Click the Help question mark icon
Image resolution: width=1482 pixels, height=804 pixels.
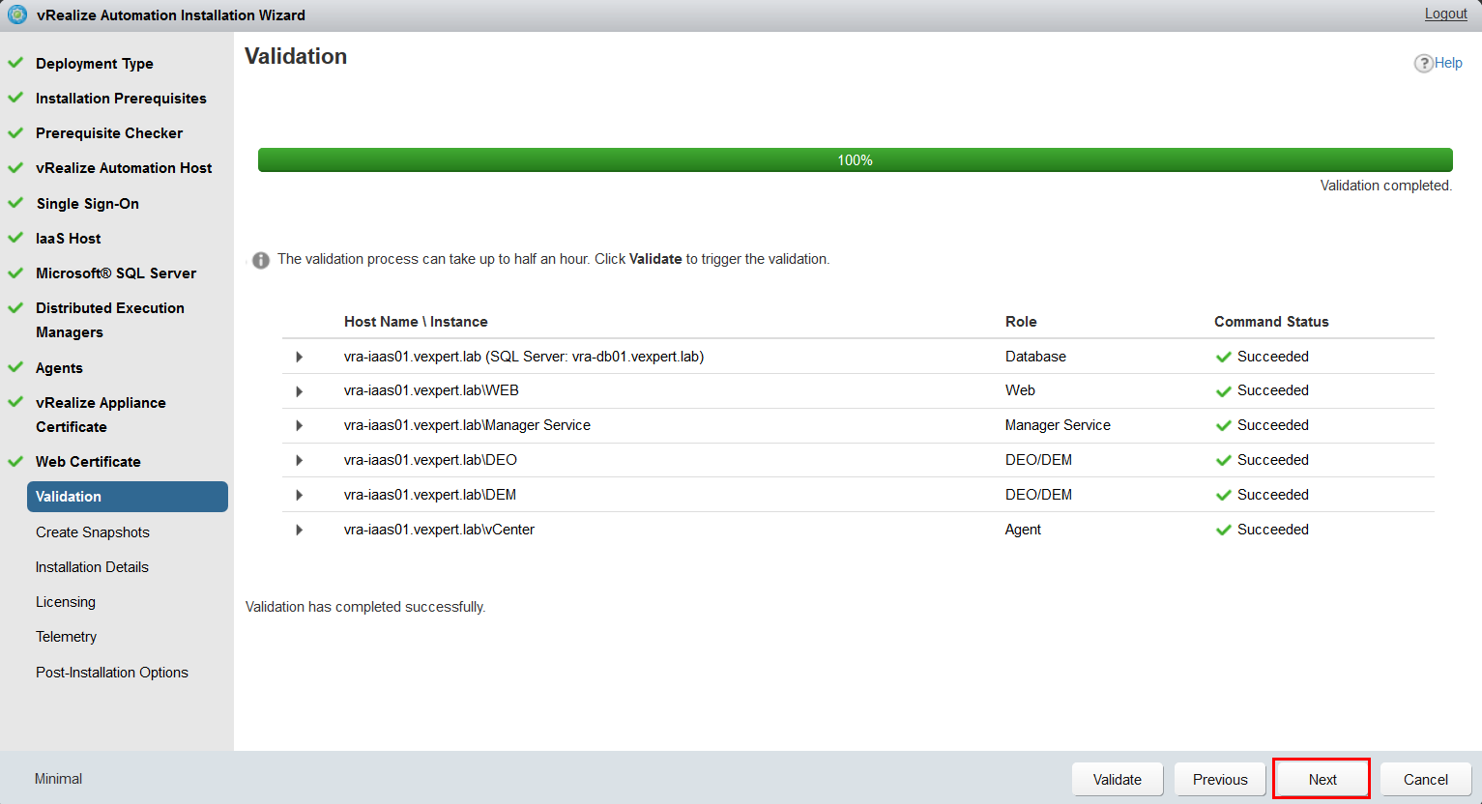[x=1423, y=63]
